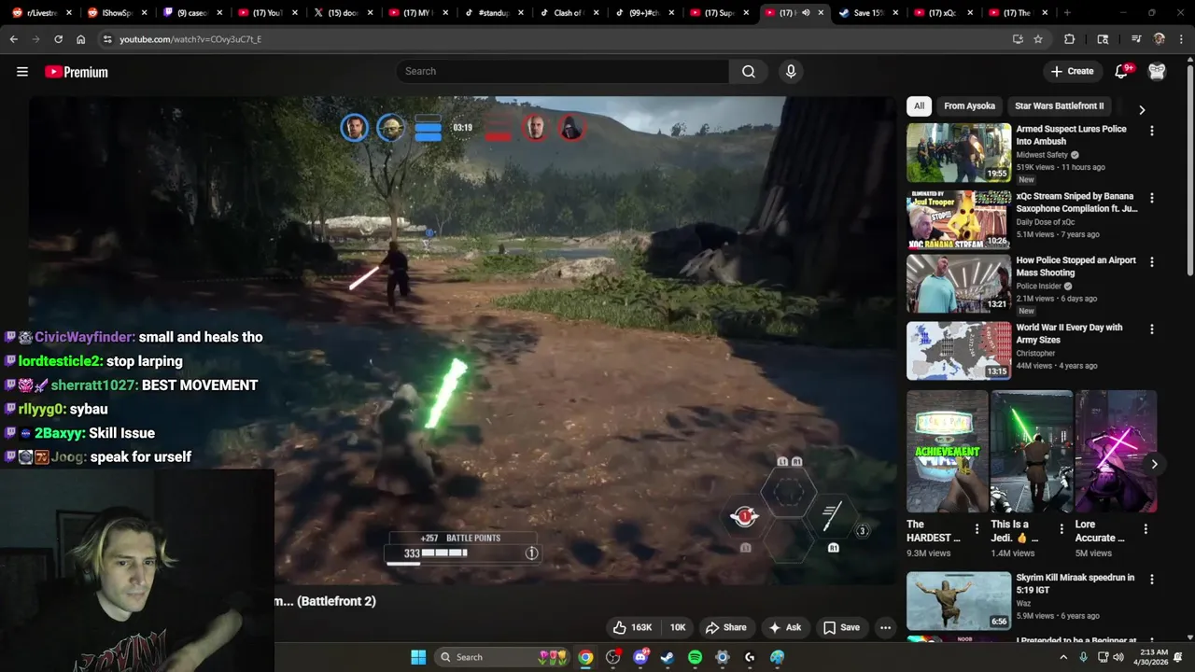Start voice search with microphone icon
The height and width of the screenshot is (672, 1195).
791,71
